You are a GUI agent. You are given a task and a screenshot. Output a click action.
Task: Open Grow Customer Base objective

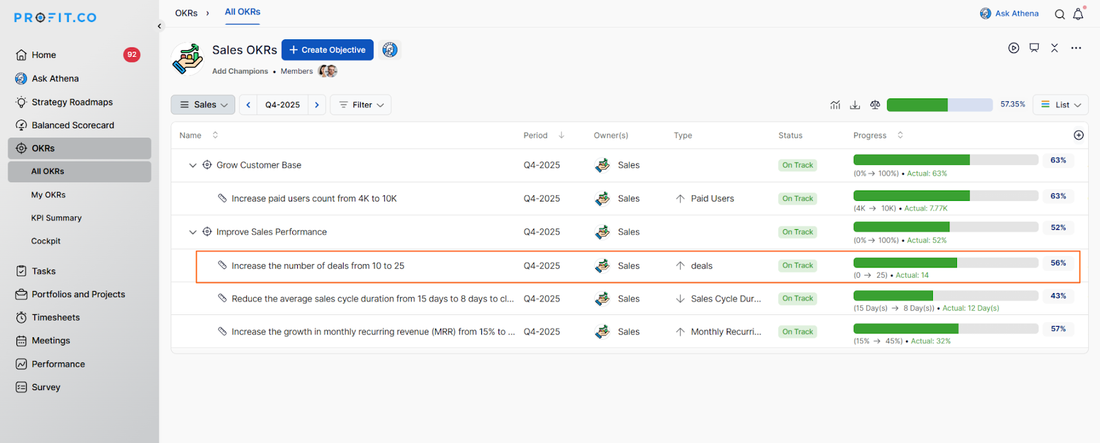[x=258, y=165]
